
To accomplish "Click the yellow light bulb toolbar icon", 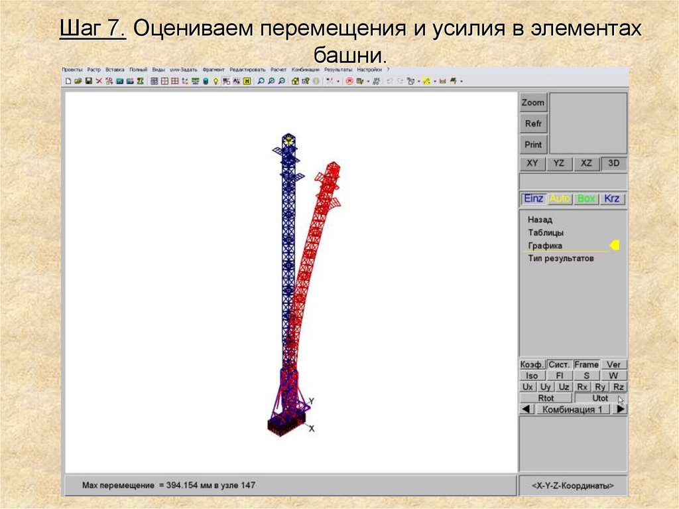I will point(216,81).
